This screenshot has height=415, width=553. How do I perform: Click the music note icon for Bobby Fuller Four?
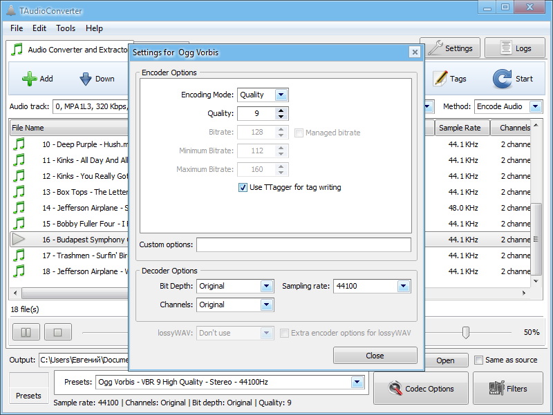(19, 223)
